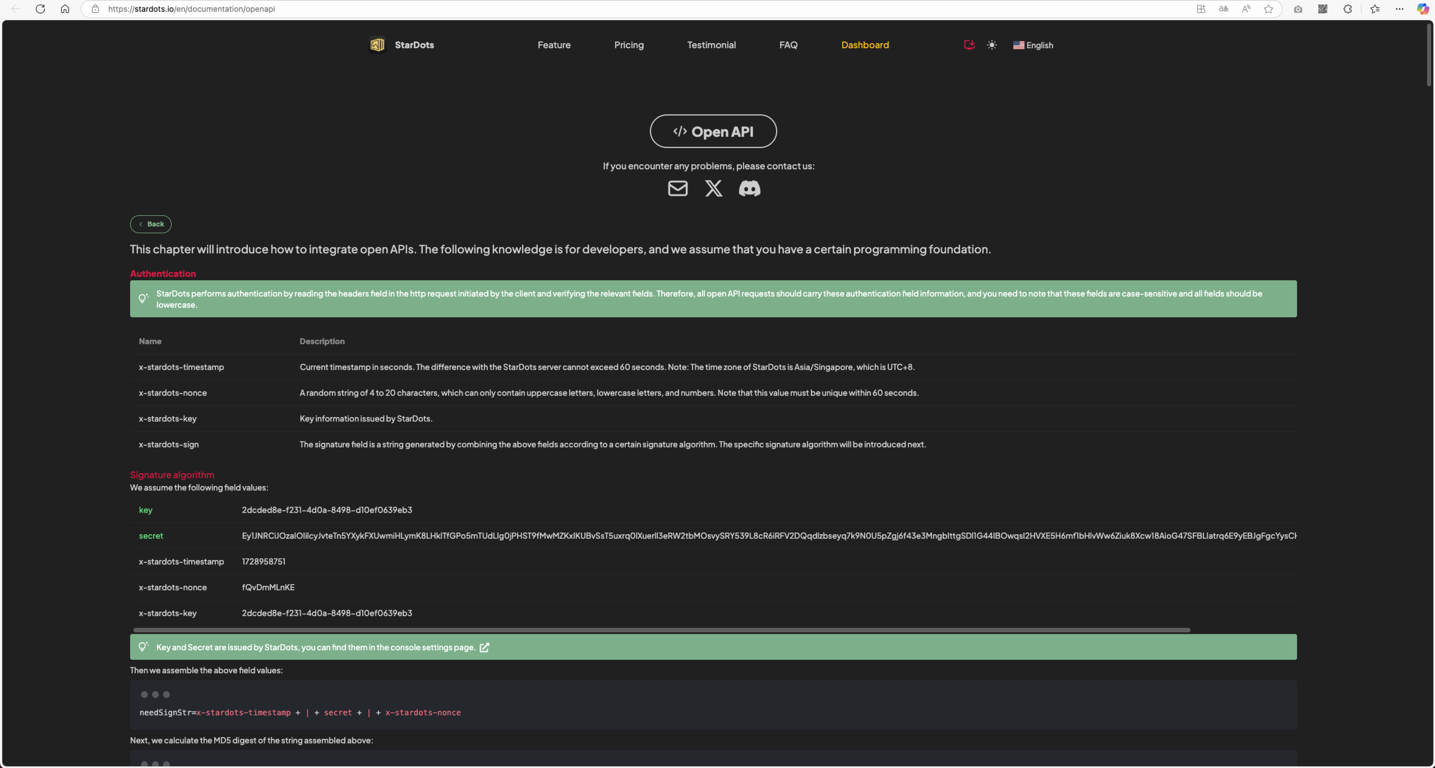
Task: Open the Copilot sidebar icon
Action: (1423, 9)
